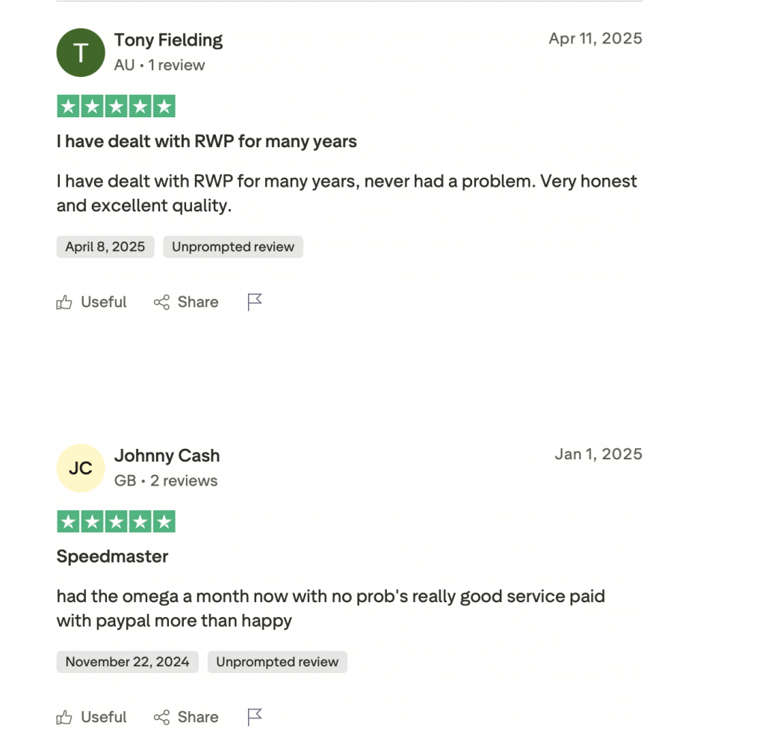
Task: Open Johnny Cash's profile name link
Action: (167, 456)
